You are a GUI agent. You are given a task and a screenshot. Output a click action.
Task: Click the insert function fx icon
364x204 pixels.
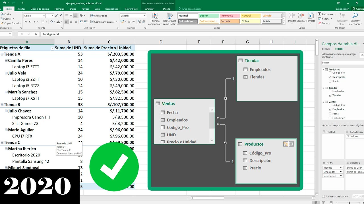tap(36, 34)
